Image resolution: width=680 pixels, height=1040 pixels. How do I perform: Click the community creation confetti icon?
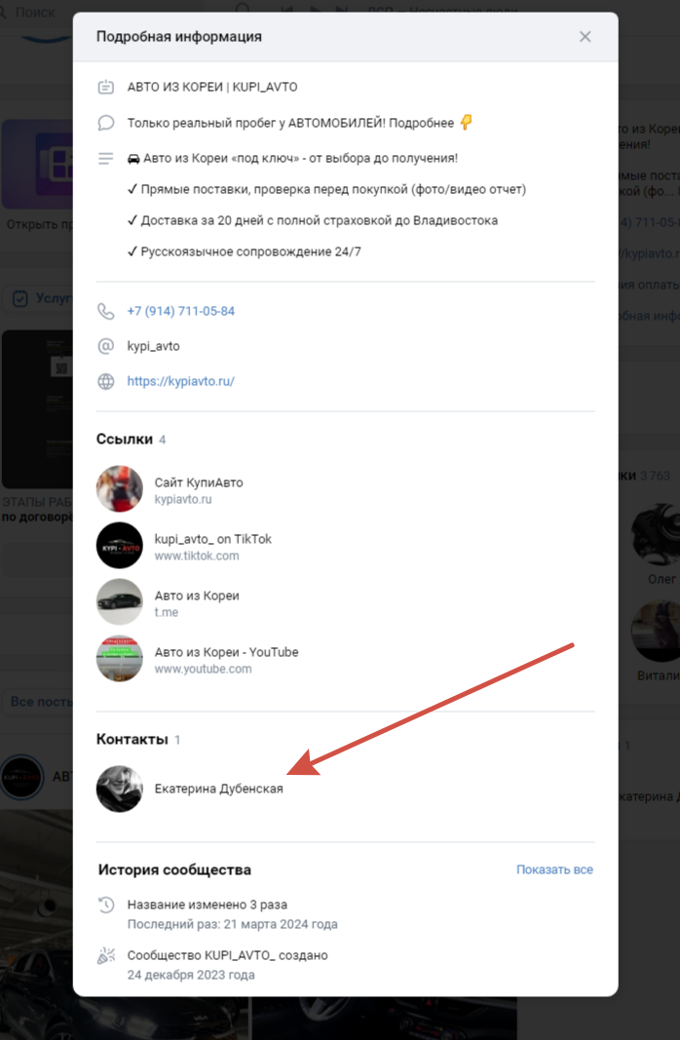pos(106,956)
